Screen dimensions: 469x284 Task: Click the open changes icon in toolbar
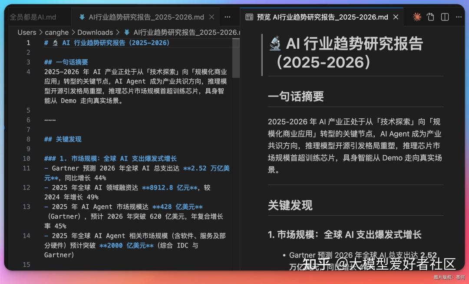(431, 17)
